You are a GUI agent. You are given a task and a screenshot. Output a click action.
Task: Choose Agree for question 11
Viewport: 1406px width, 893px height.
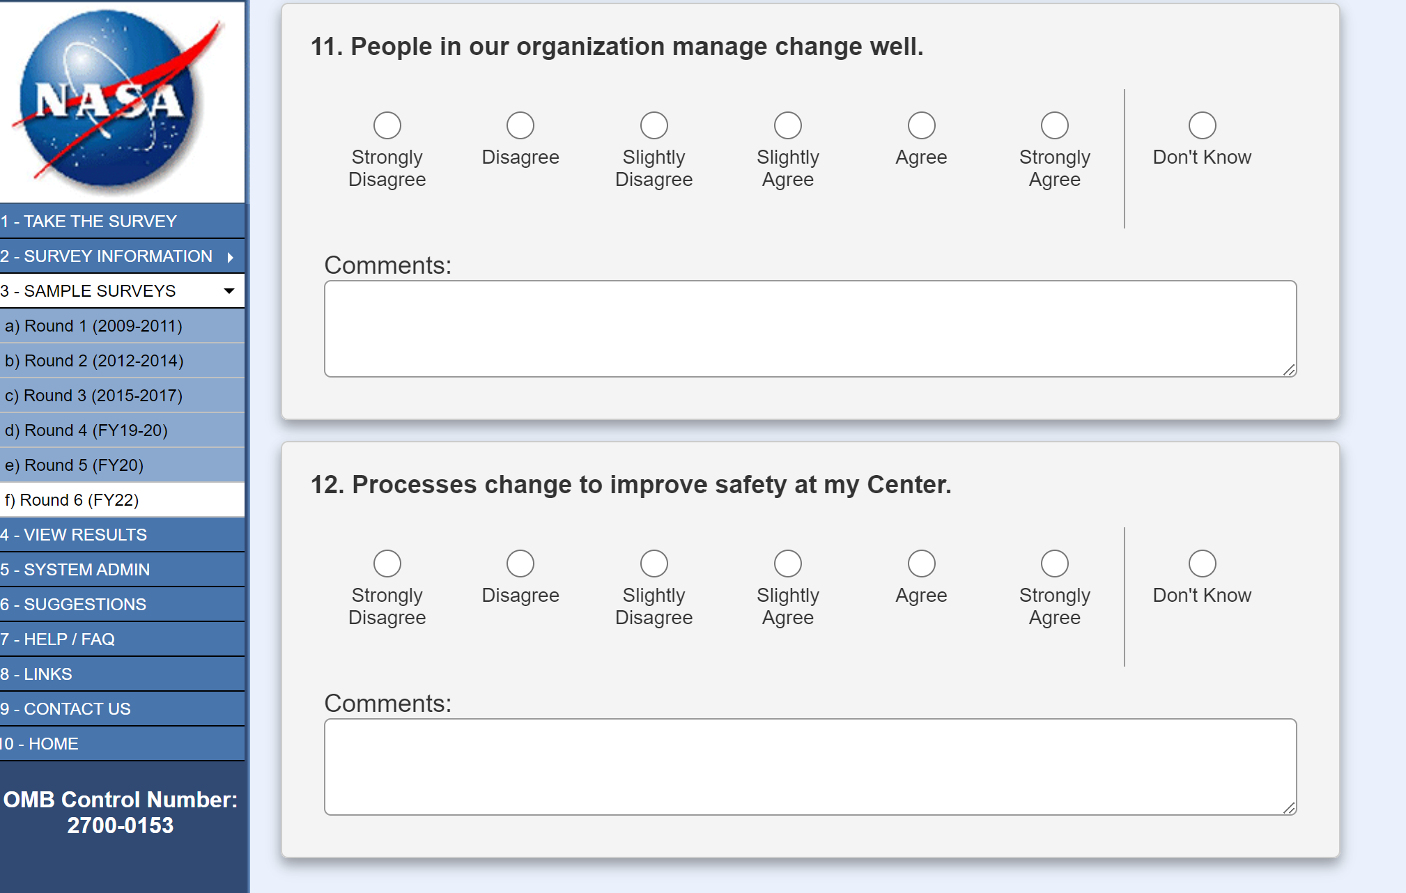(x=921, y=126)
